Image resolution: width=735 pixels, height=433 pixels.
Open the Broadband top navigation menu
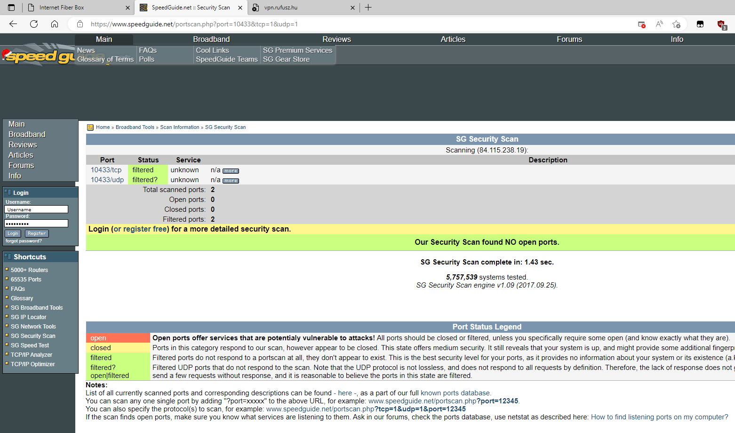[211, 40]
